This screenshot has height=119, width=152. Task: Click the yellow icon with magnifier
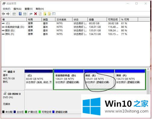[49, 14]
